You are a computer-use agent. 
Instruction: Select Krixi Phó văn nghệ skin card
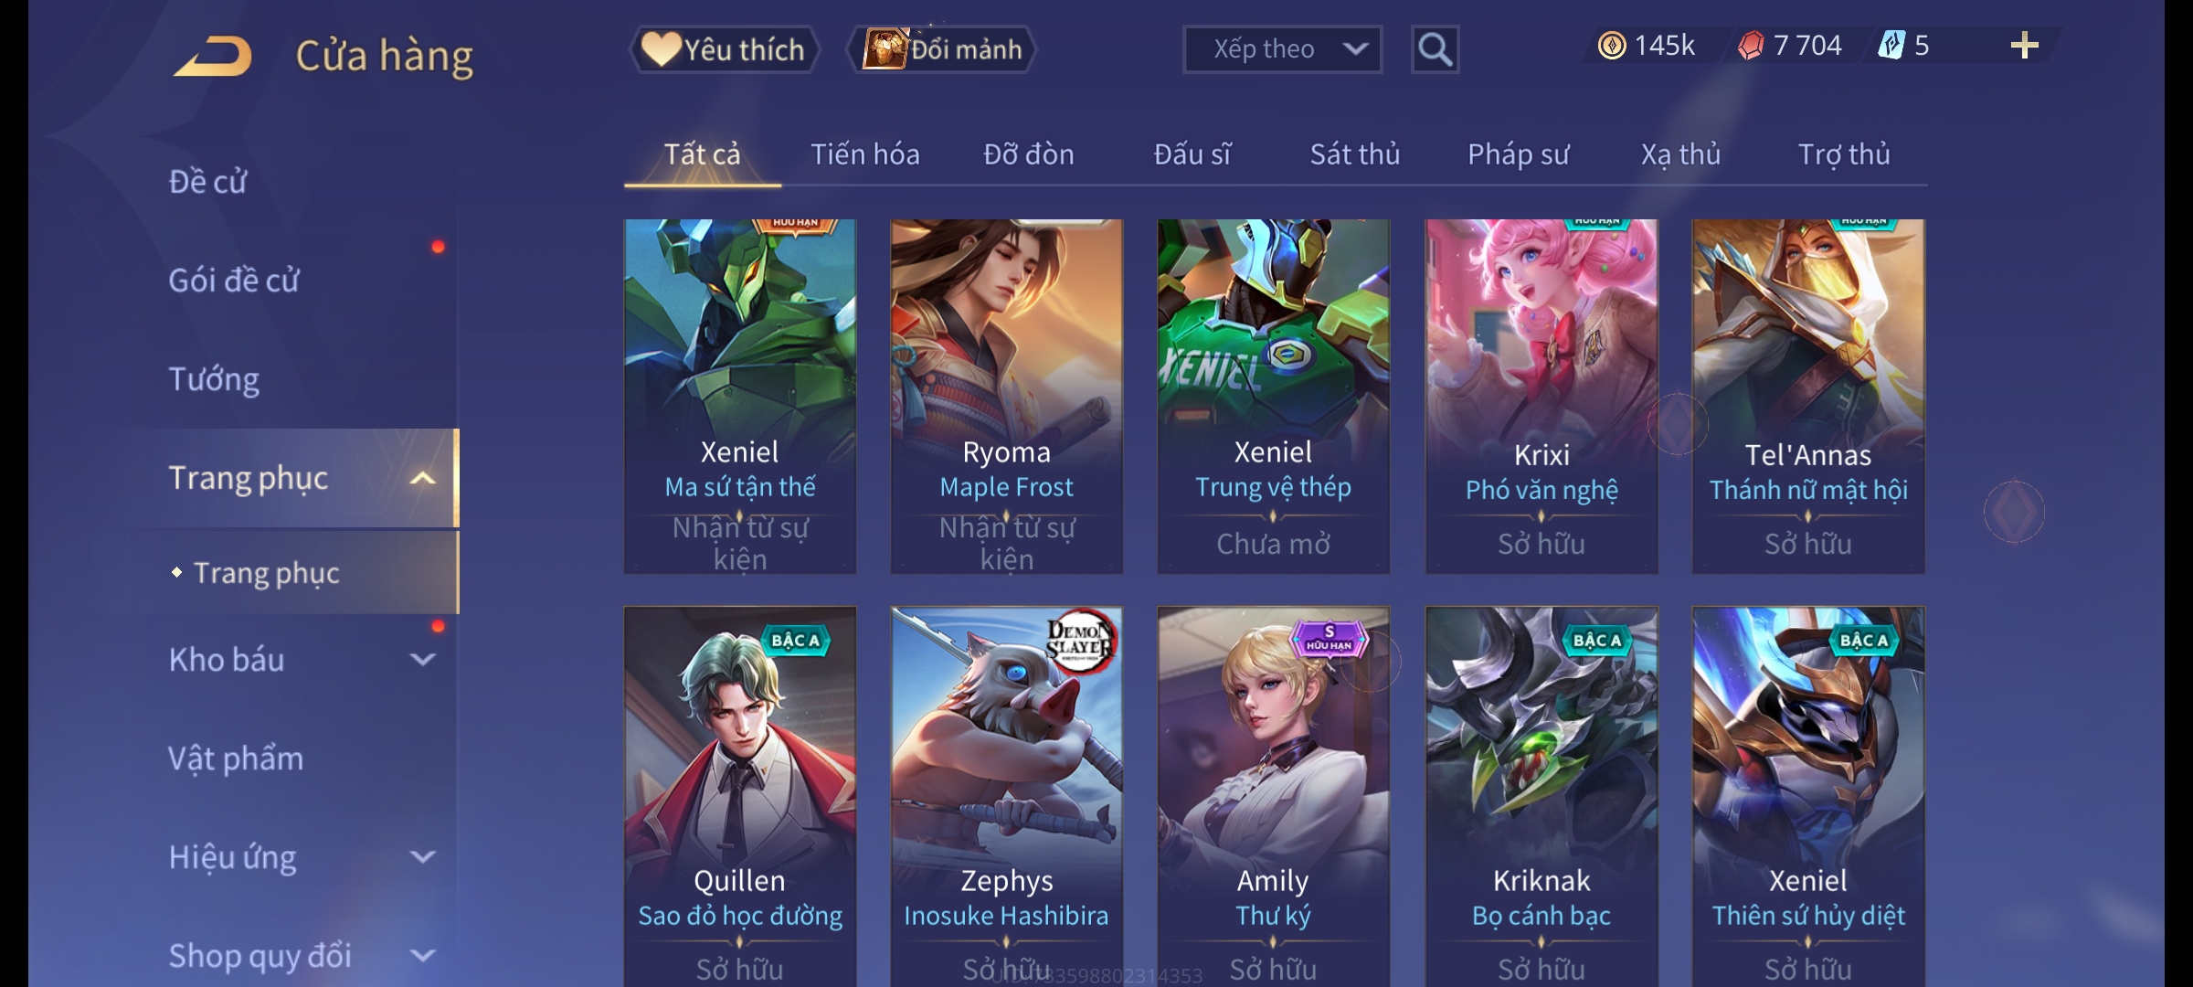[x=1541, y=397]
